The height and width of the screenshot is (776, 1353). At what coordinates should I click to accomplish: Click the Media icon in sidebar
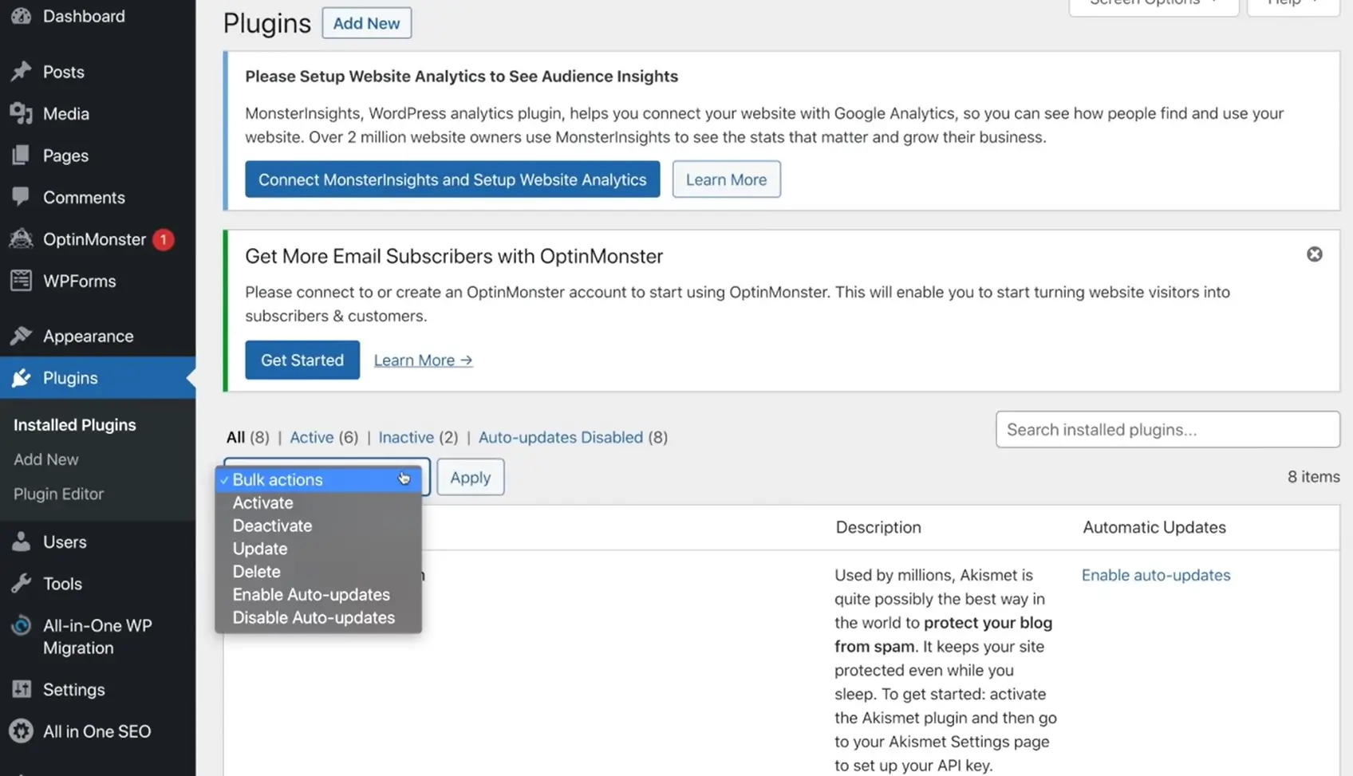coord(22,114)
